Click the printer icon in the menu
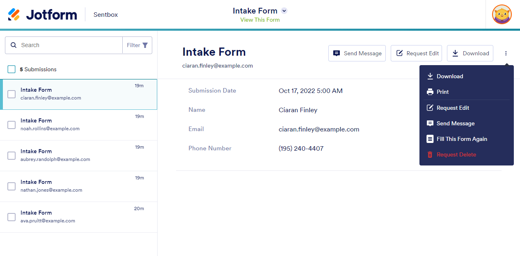Image resolution: width=520 pixels, height=256 pixels. [x=430, y=92]
